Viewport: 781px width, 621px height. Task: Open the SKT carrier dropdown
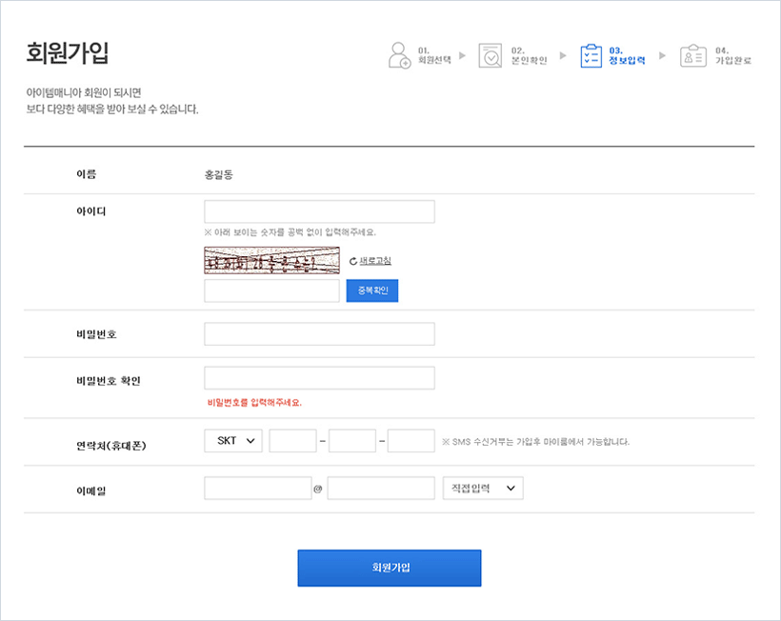pos(232,440)
